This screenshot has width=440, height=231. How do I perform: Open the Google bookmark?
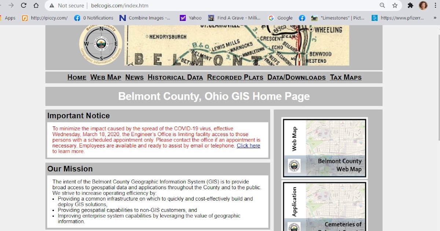click(280, 18)
